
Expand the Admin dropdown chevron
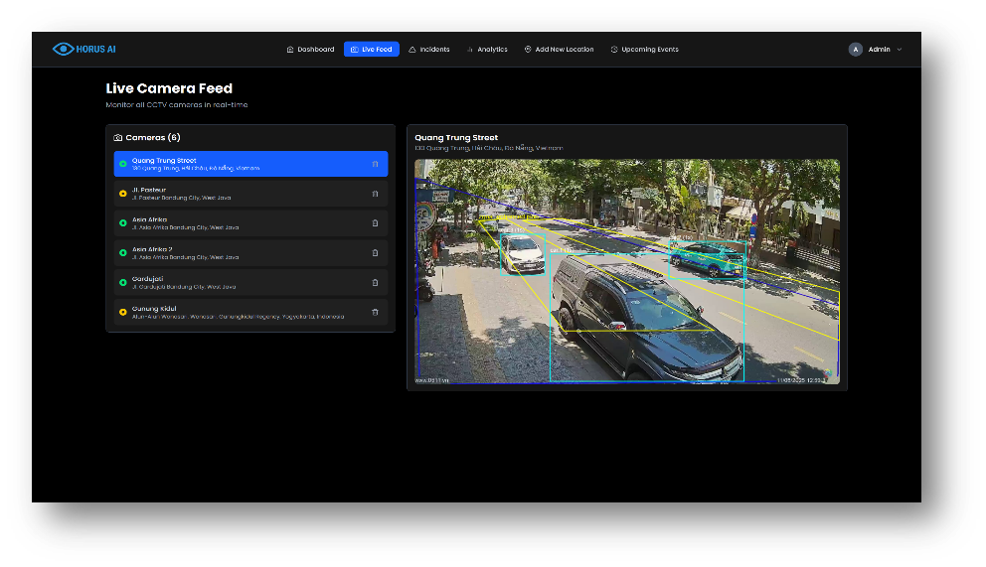pos(900,49)
